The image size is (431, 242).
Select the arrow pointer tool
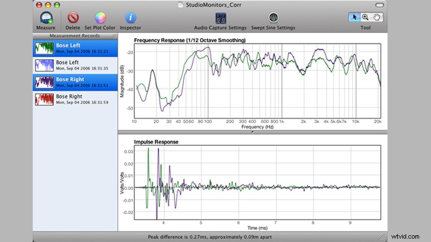[x=354, y=17]
